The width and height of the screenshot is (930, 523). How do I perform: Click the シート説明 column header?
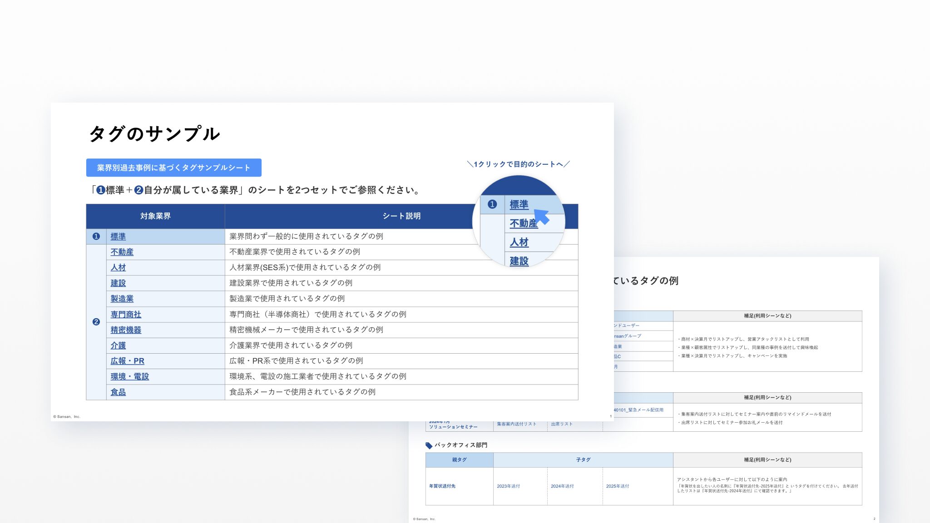coord(401,216)
